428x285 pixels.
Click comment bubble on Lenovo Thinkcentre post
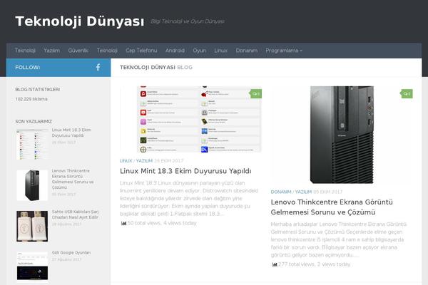coord(407,94)
